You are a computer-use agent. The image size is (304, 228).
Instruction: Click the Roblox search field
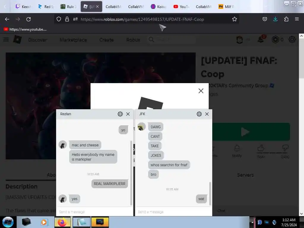[x=172, y=39]
